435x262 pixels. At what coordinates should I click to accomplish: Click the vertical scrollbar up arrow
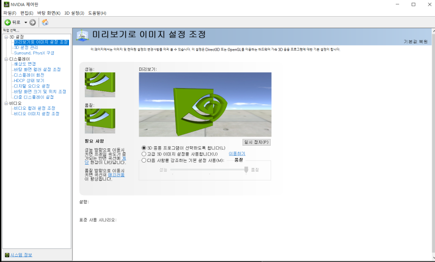coord(433,32)
